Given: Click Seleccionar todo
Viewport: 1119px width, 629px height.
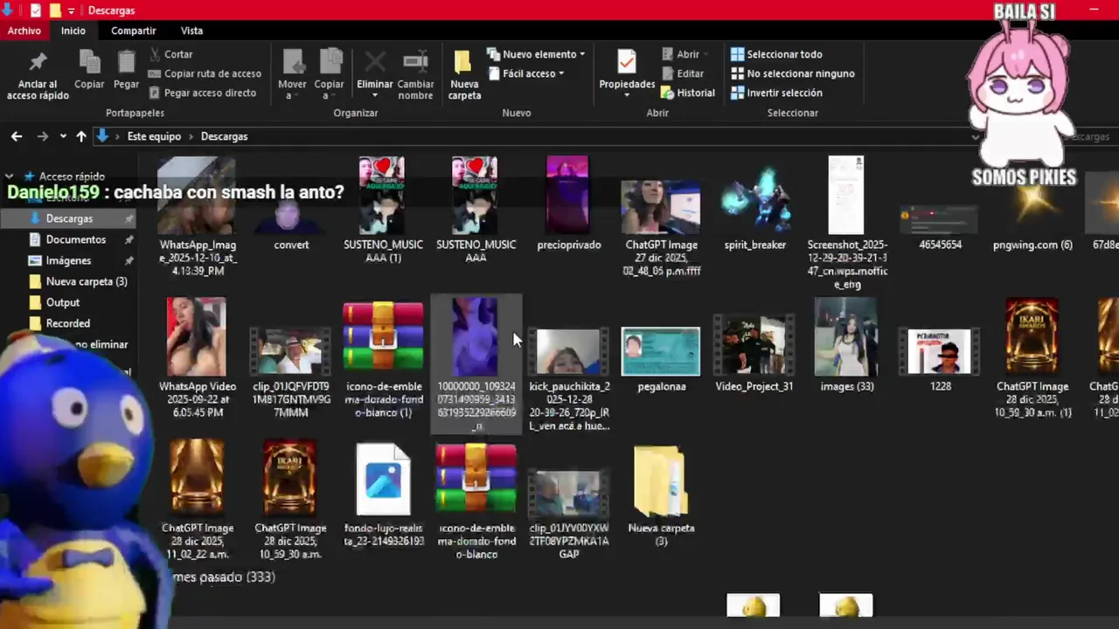Looking at the screenshot, I should [776, 54].
